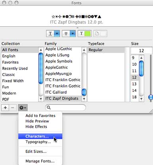Choose AppleMyungjo font family

coord(63,74)
